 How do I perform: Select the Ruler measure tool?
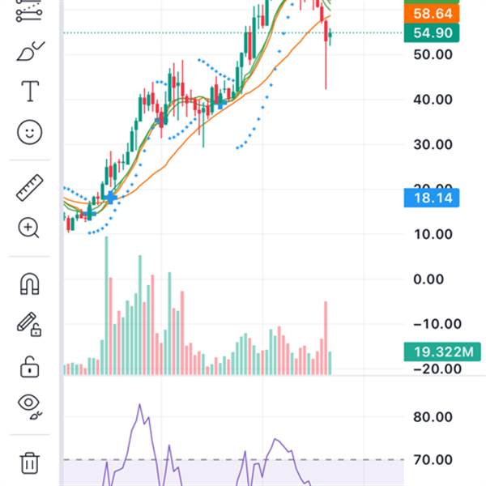coord(29,188)
